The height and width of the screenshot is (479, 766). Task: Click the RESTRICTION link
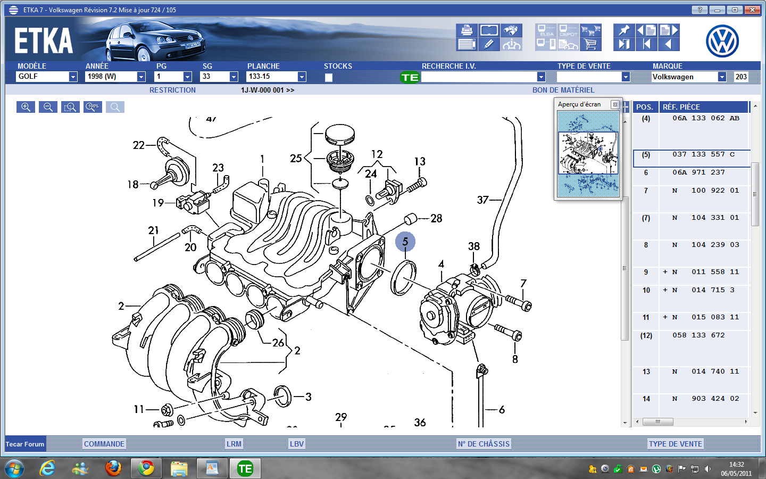172,89
